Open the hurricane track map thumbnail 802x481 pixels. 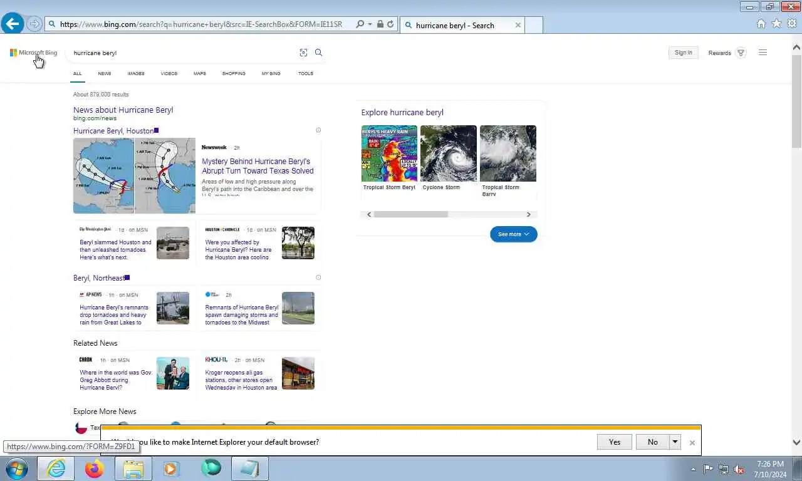pos(134,175)
